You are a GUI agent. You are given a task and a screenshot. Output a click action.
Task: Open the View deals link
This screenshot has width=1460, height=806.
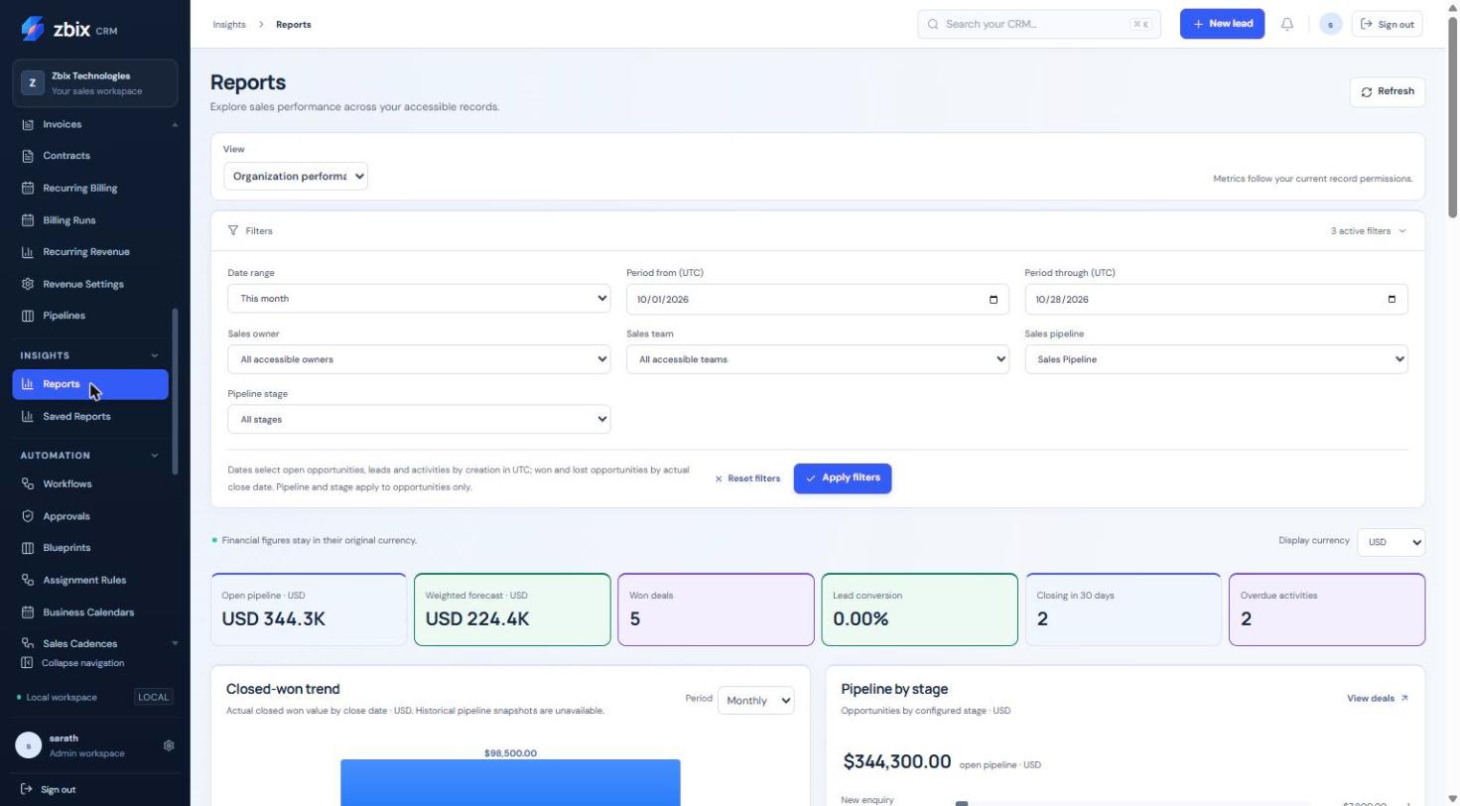coord(1378,699)
